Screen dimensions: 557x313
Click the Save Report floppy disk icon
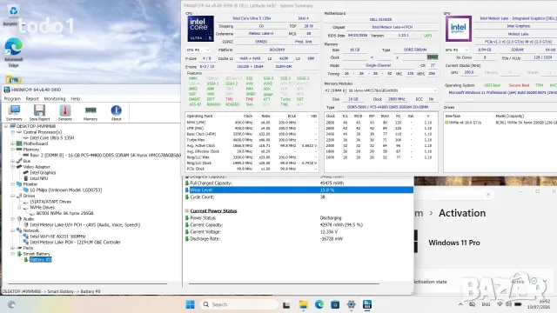click(x=39, y=113)
